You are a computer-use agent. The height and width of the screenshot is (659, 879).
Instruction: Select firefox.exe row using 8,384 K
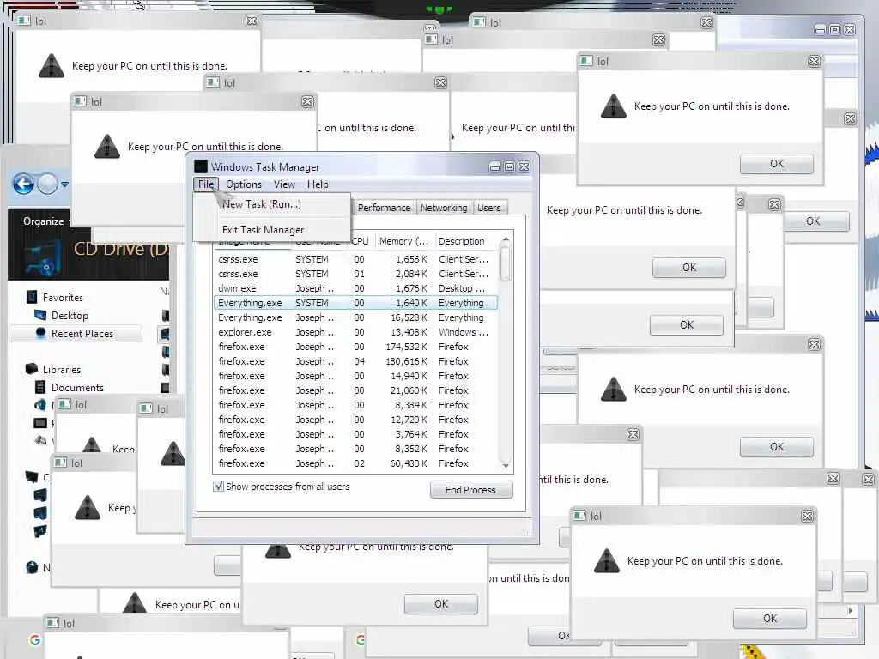tap(355, 405)
